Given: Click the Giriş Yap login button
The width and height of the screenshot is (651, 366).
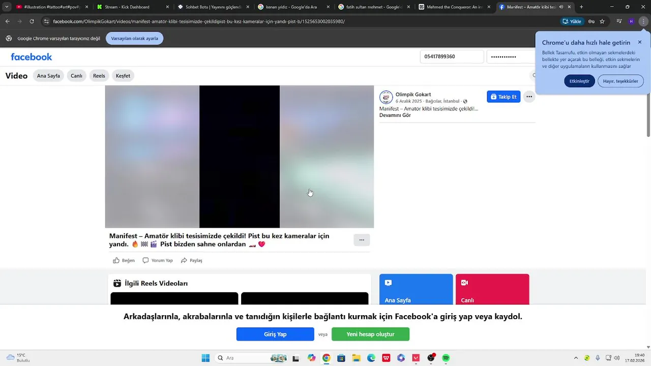Looking at the screenshot, I should (x=275, y=334).
